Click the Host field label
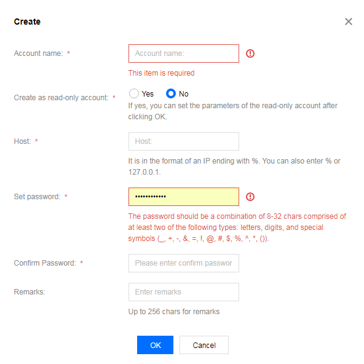 22,141
